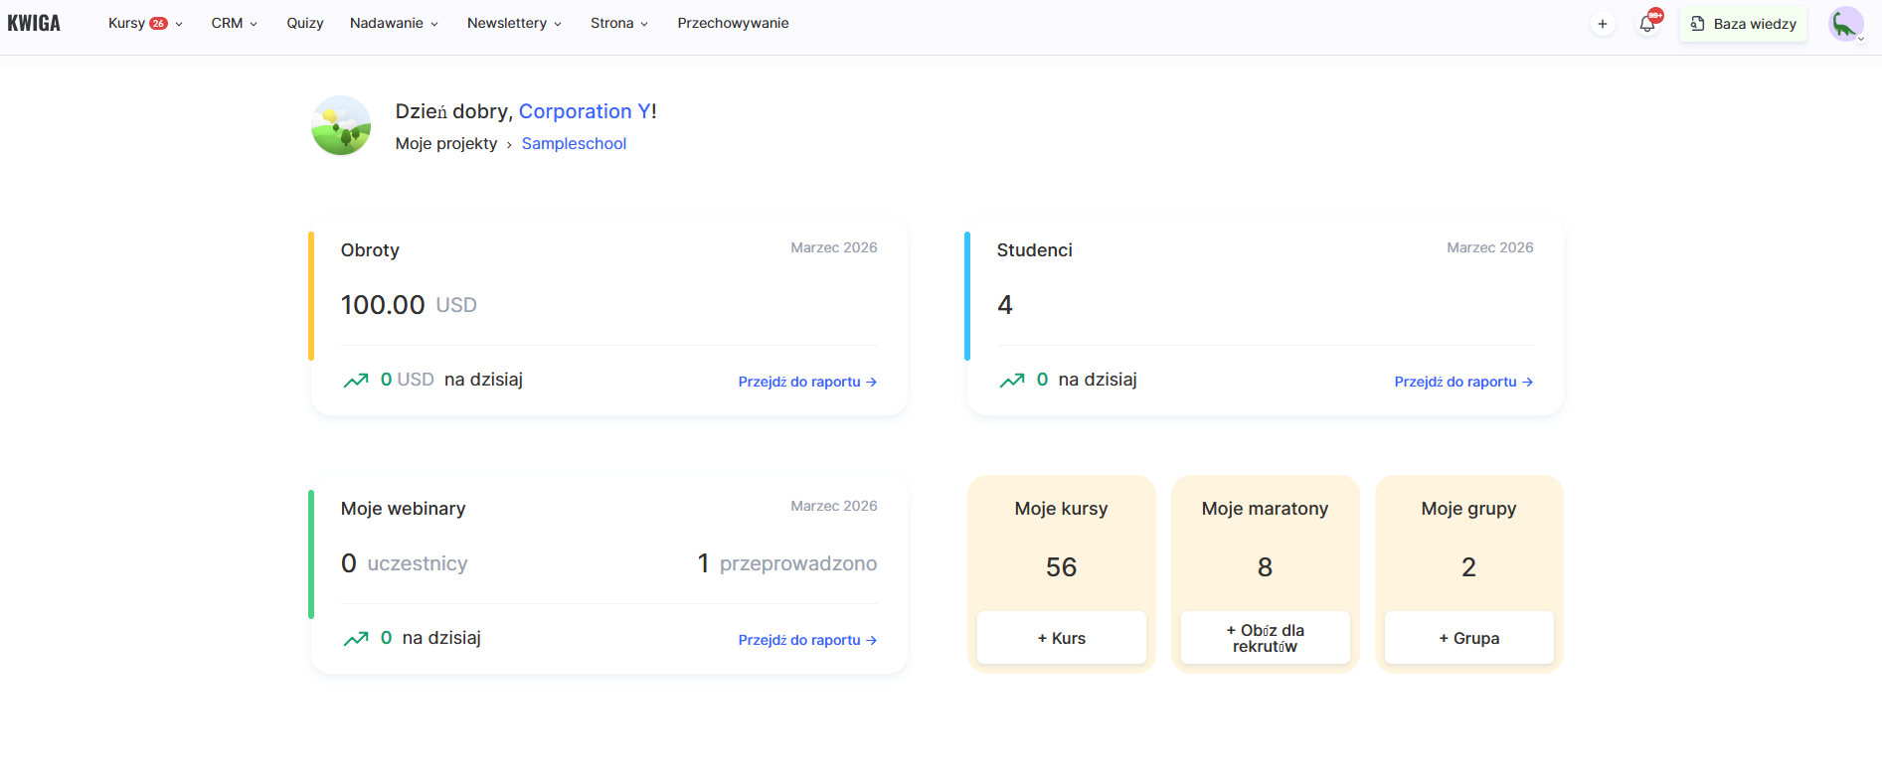Create a new group via + Grupa
Screen dimensions: 1882x783
click(1468, 638)
